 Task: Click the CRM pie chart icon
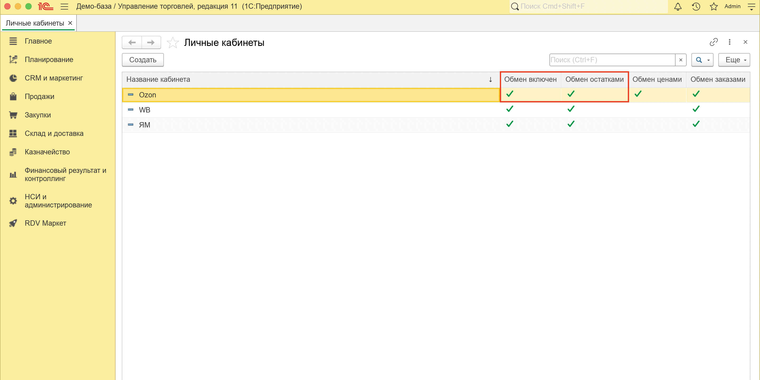click(x=13, y=78)
